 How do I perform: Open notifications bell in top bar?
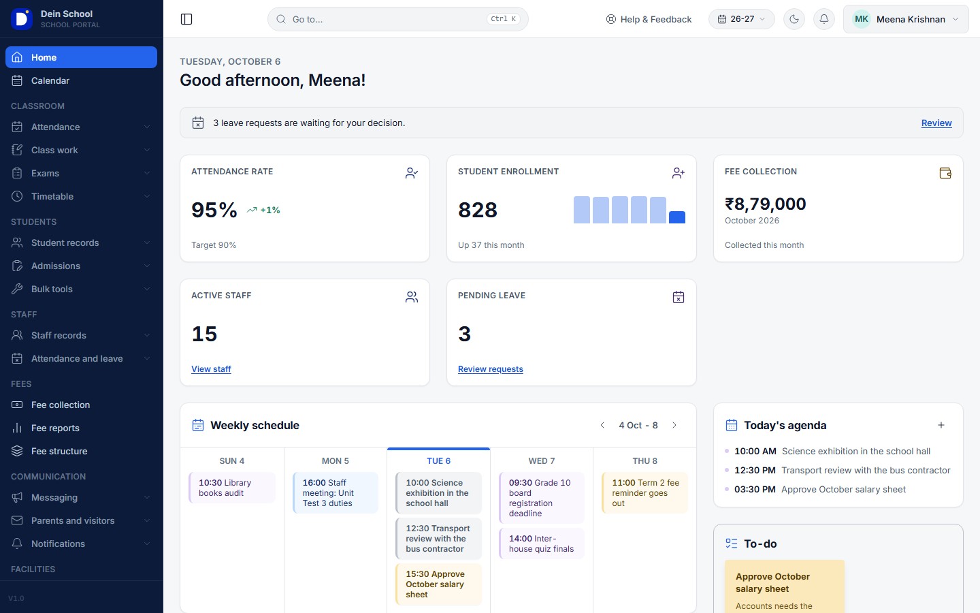tap(824, 19)
